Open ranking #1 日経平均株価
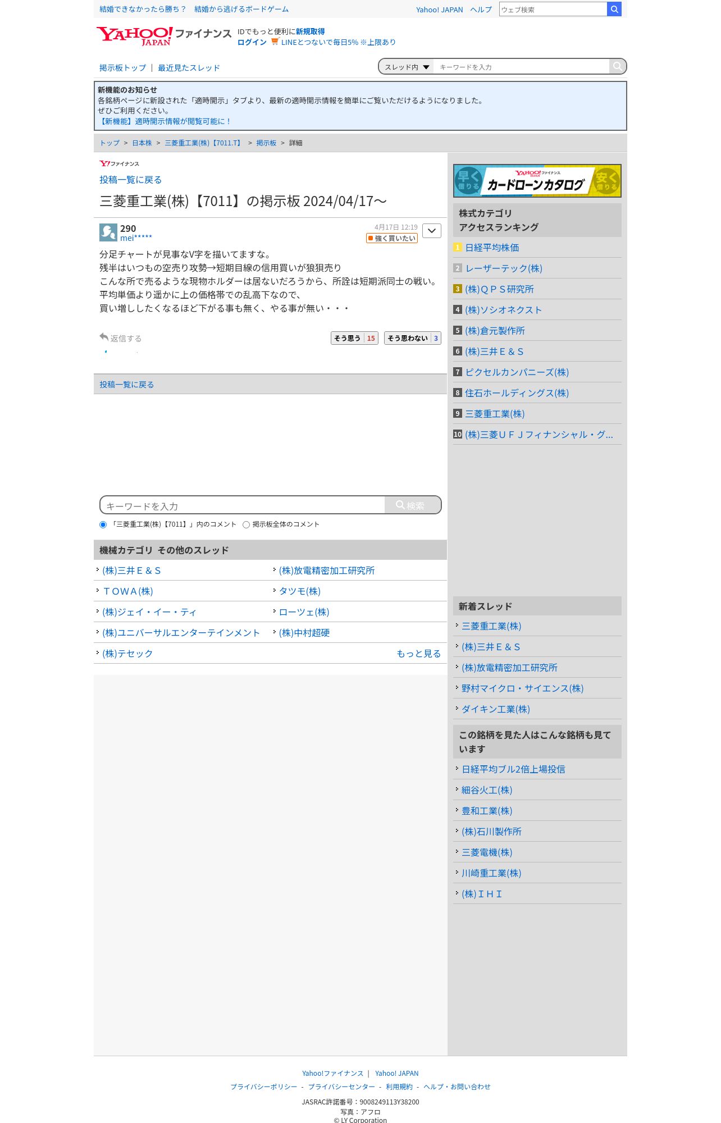This screenshot has height=1123, width=721. [492, 248]
